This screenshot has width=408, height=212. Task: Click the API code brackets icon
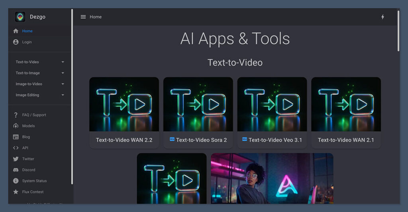pyautogui.click(x=16, y=148)
